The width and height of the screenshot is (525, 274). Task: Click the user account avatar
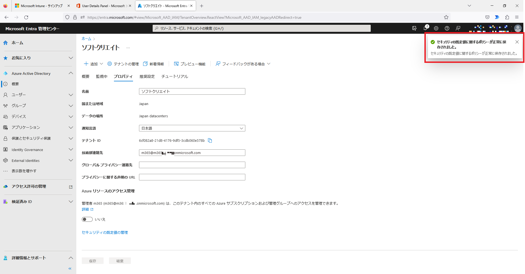[x=518, y=28]
